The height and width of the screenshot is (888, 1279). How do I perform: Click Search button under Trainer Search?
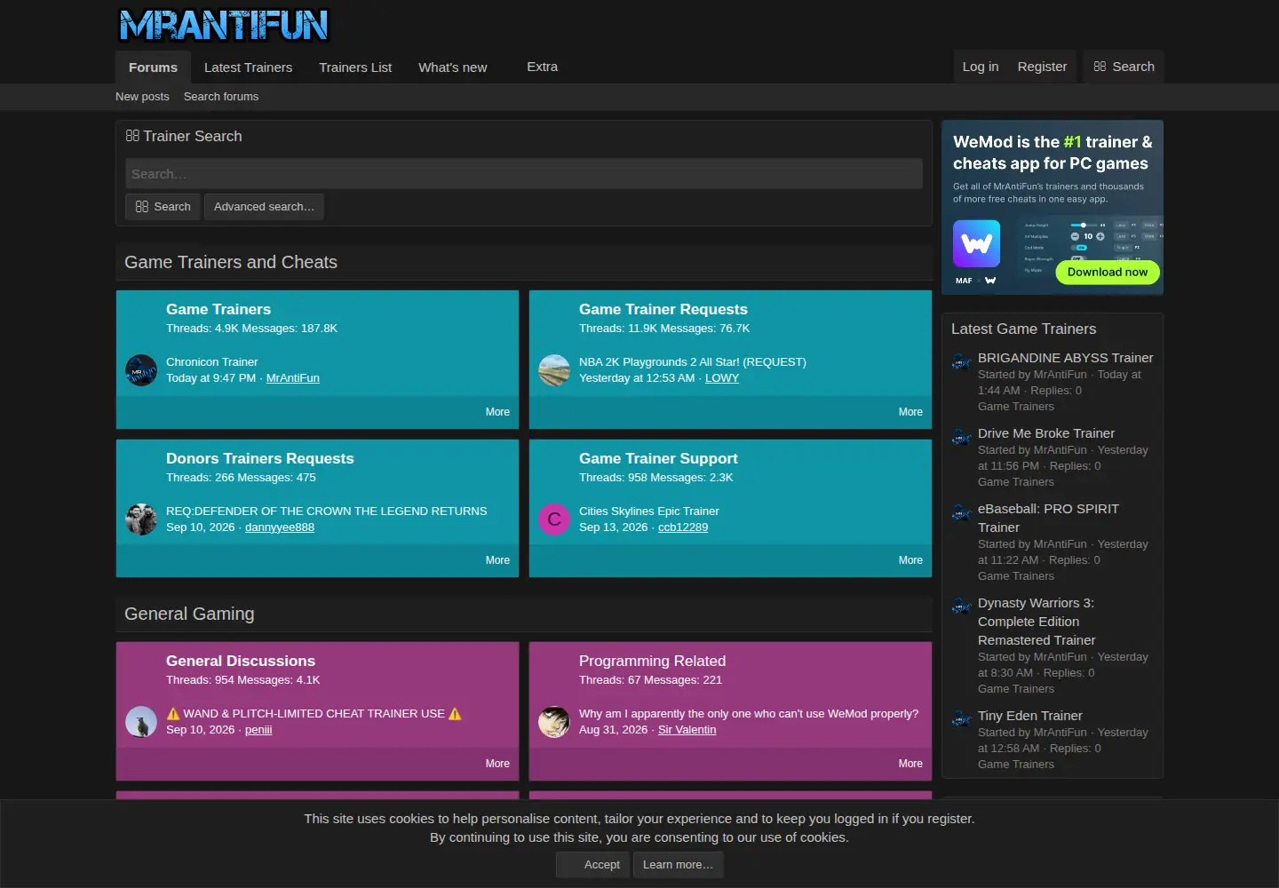163,207
